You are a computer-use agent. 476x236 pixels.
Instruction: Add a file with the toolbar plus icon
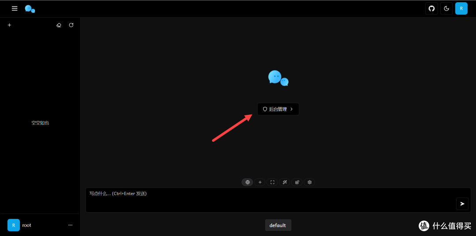point(260,182)
